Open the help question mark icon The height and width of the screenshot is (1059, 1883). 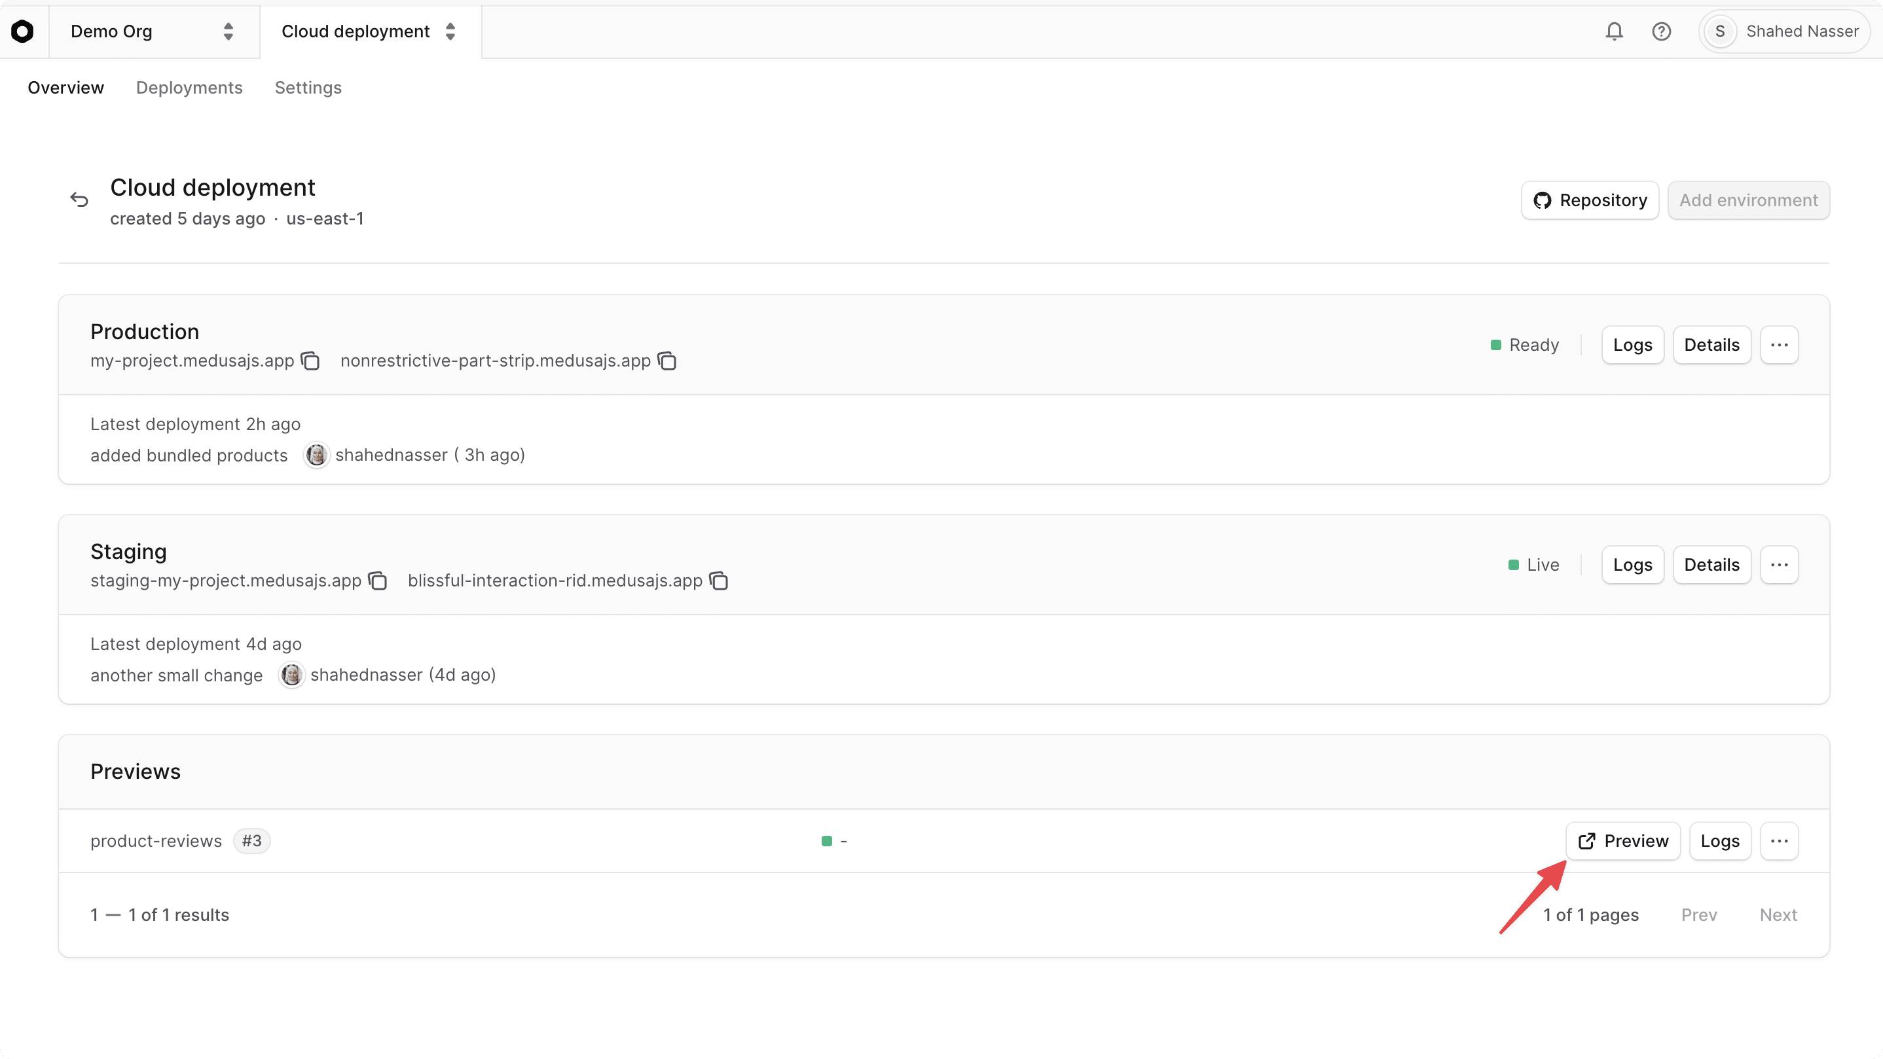click(1661, 31)
